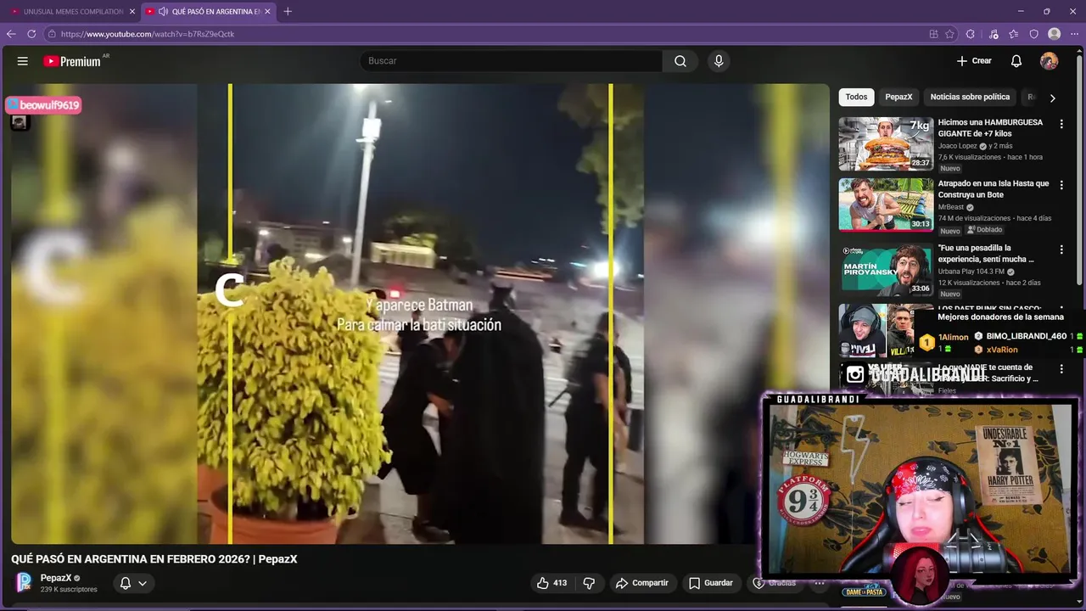Open YouTube notifications bell
Viewport: 1086px width, 611px height.
coord(1016,61)
